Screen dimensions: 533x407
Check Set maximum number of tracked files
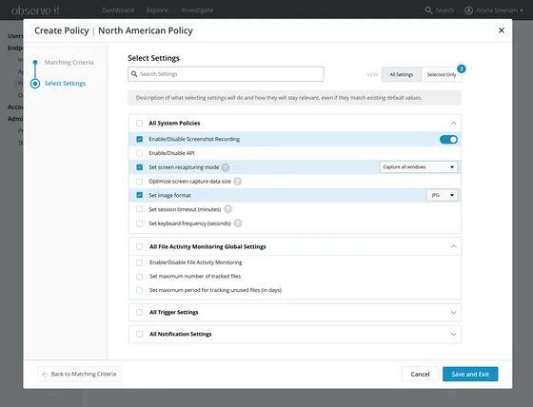139,277
